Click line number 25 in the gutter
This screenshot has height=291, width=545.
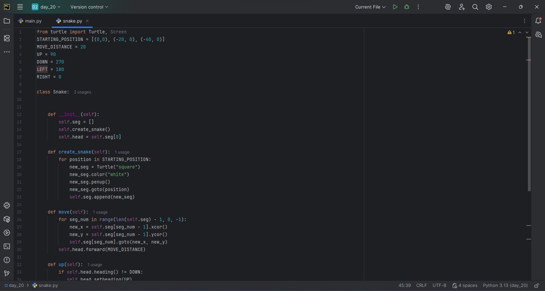point(19,212)
